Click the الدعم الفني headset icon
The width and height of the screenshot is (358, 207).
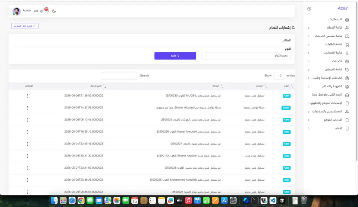coord(347,95)
